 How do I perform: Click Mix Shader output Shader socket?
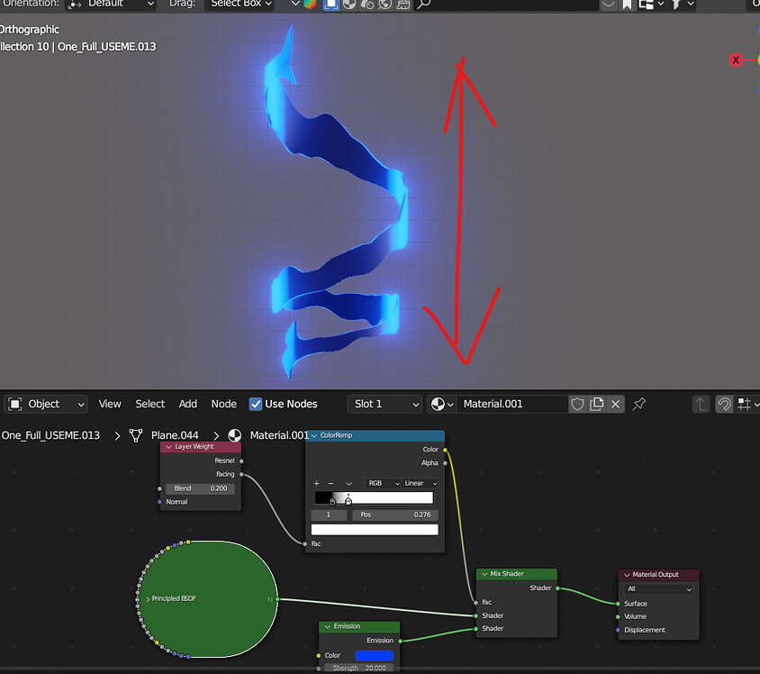557,588
